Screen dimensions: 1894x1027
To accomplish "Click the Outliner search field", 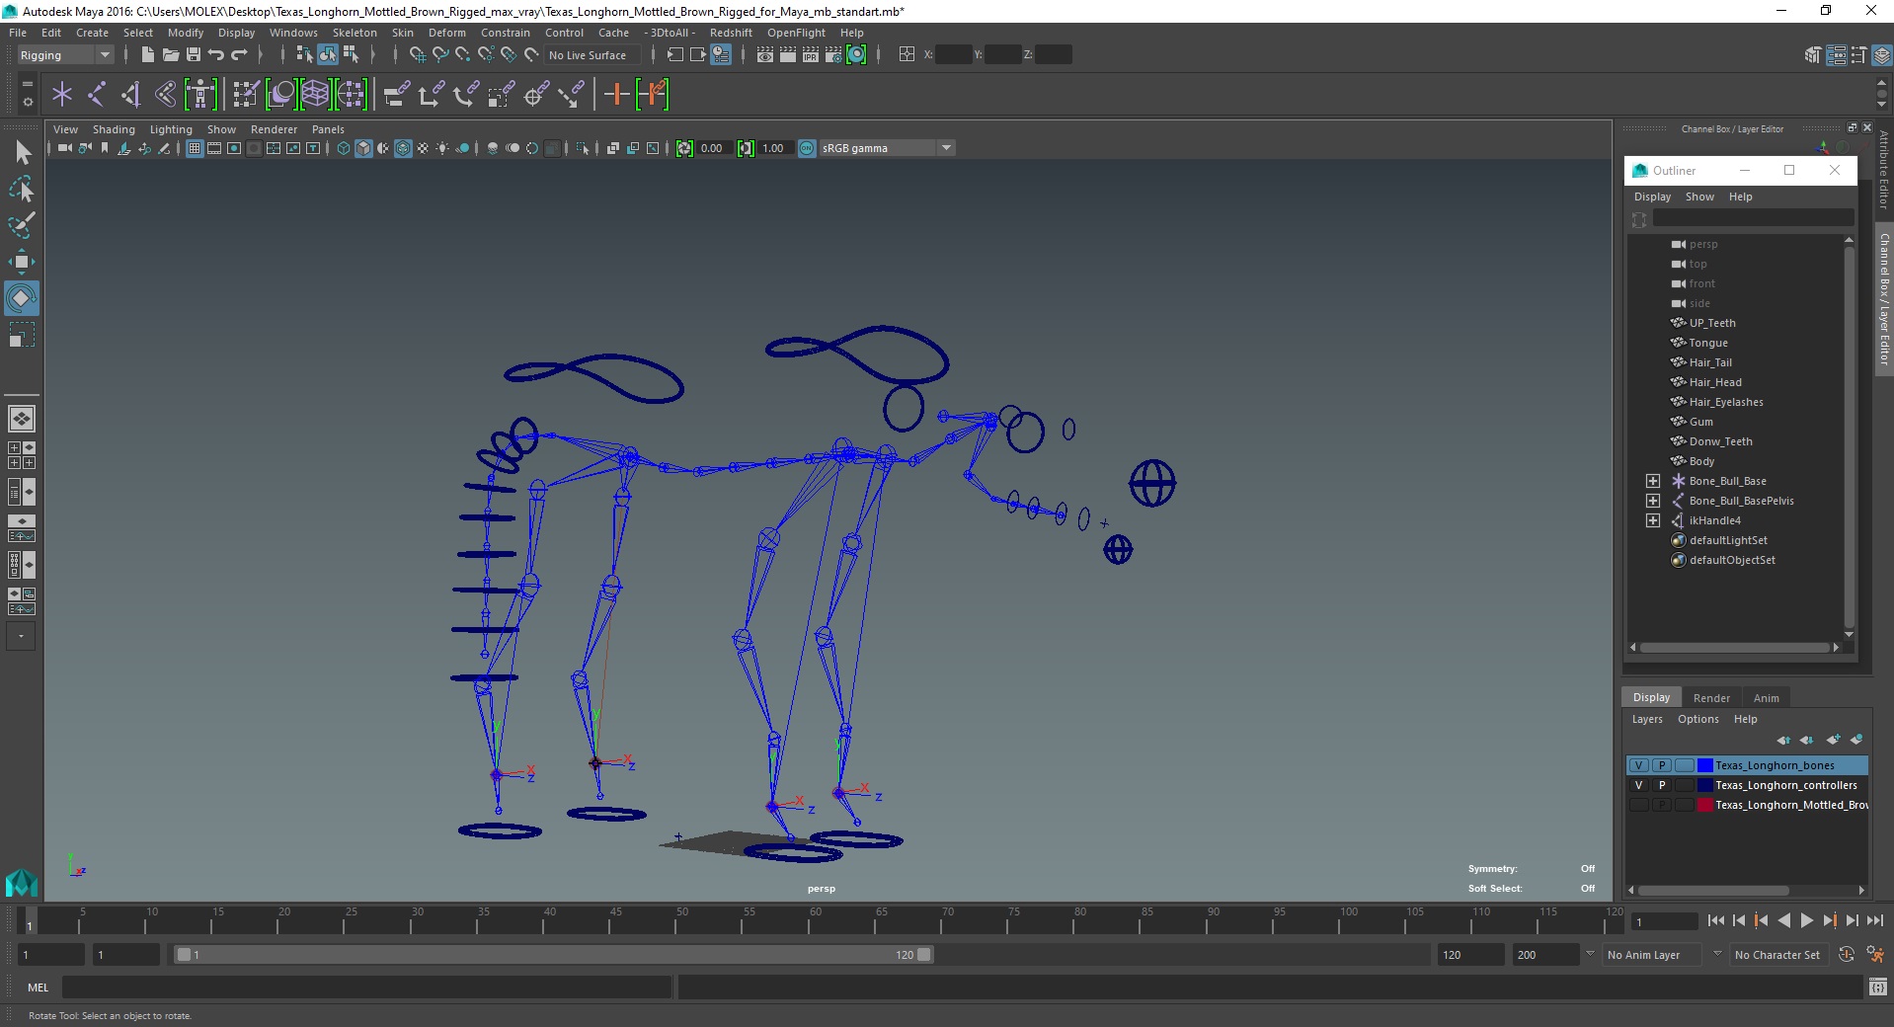I will 1754,218.
